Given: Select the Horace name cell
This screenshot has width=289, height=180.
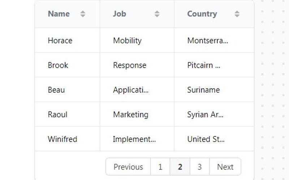Looking at the screenshot, I should pyautogui.click(x=60, y=40).
